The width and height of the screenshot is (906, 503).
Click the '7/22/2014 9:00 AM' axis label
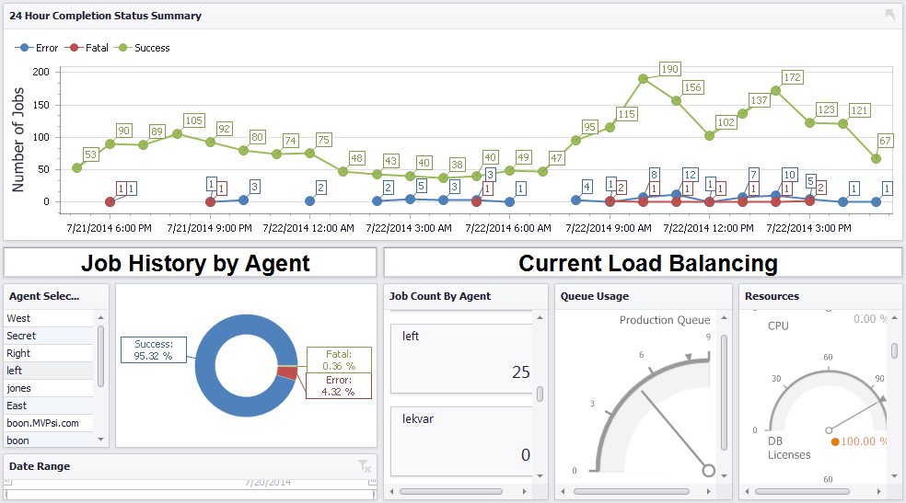(x=609, y=228)
